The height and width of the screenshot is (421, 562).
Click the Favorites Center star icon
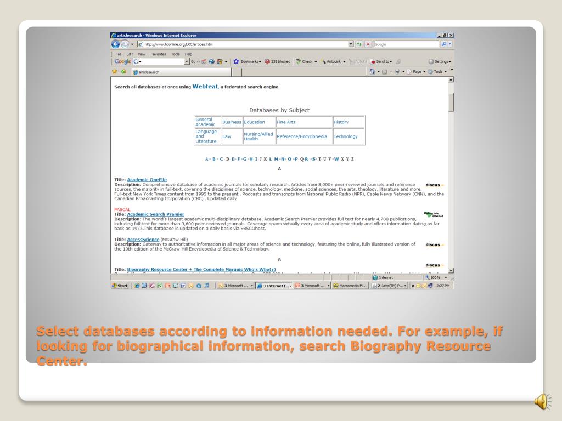click(x=115, y=72)
